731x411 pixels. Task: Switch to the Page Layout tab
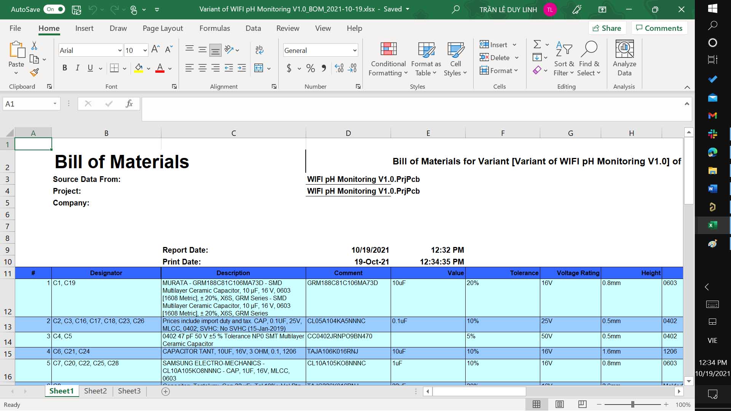(163, 28)
